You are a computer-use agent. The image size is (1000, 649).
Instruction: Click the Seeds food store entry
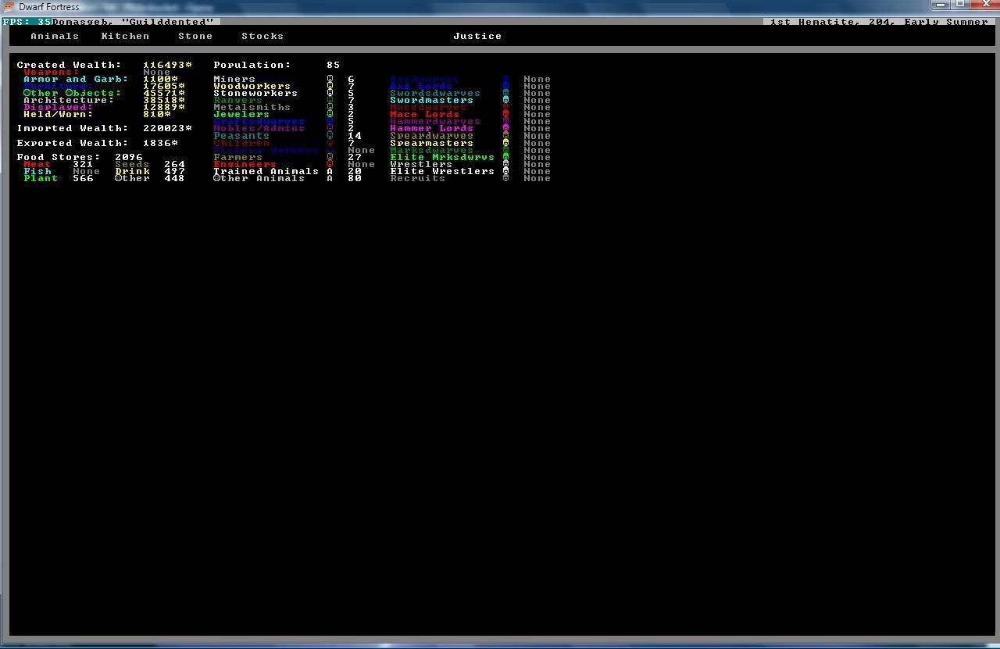pos(150,164)
